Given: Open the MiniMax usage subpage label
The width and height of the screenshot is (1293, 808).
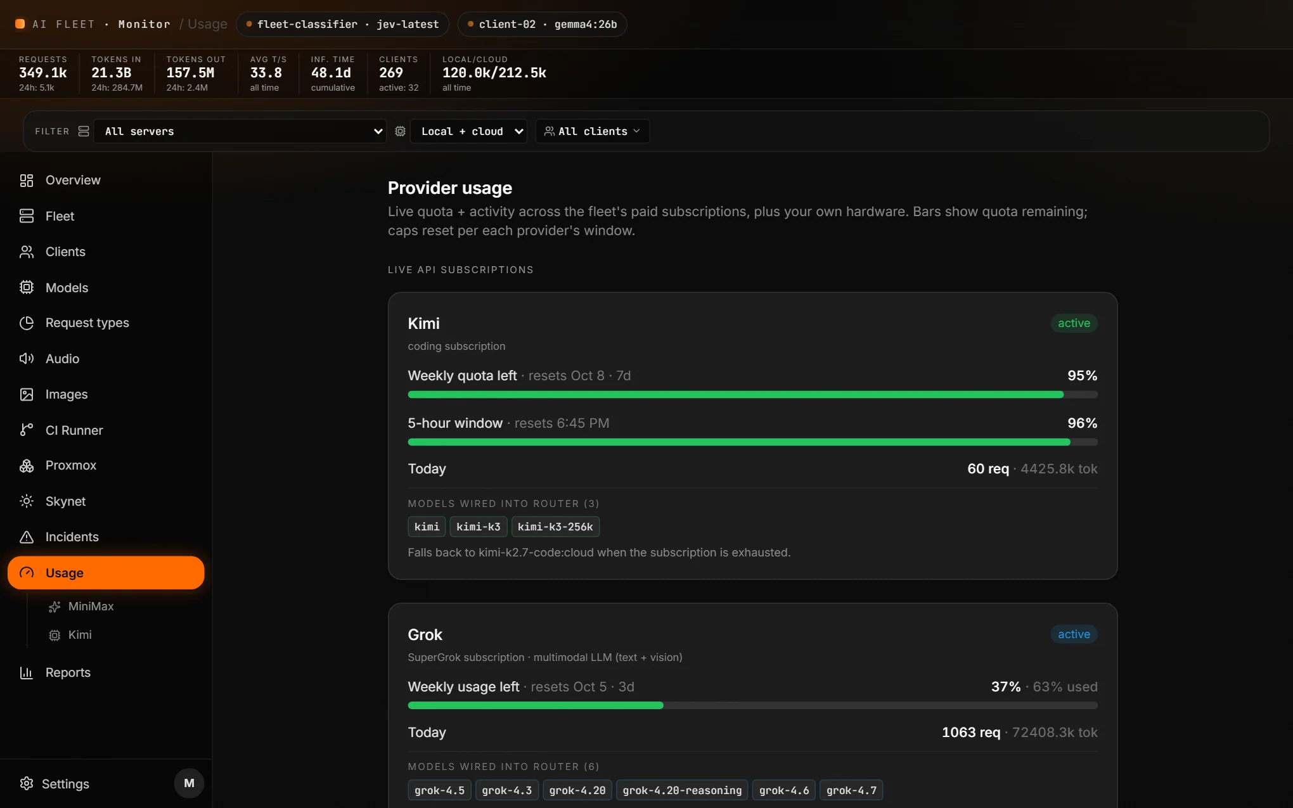Looking at the screenshot, I should [91, 606].
